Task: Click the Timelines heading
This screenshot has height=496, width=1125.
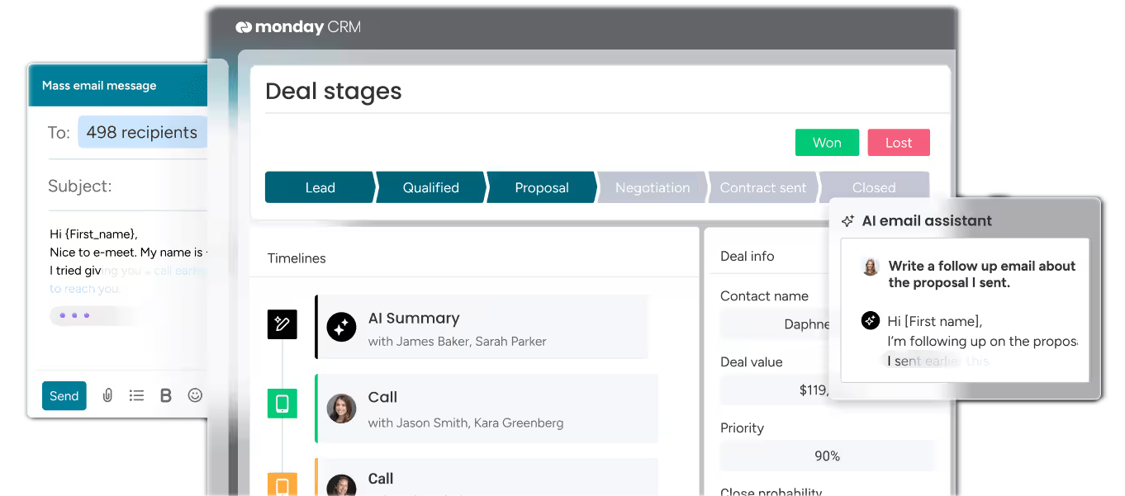Action: [297, 258]
